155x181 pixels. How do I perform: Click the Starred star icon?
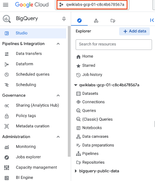coord(78,66)
